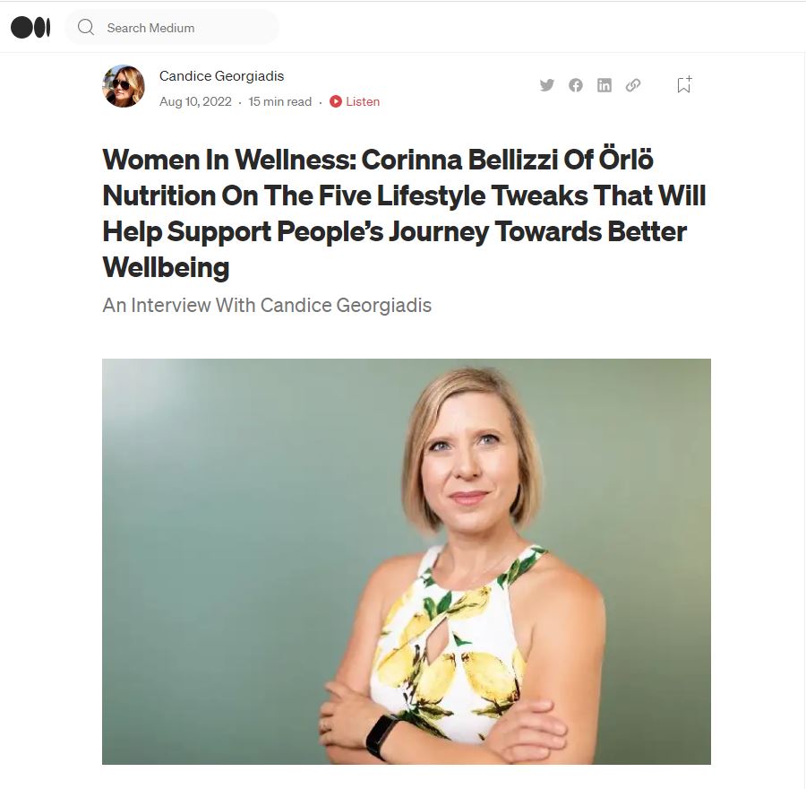Open Candice Georgiadis's author profile
The image size is (806, 789).
pyautogui.click(x=220, y=76)
